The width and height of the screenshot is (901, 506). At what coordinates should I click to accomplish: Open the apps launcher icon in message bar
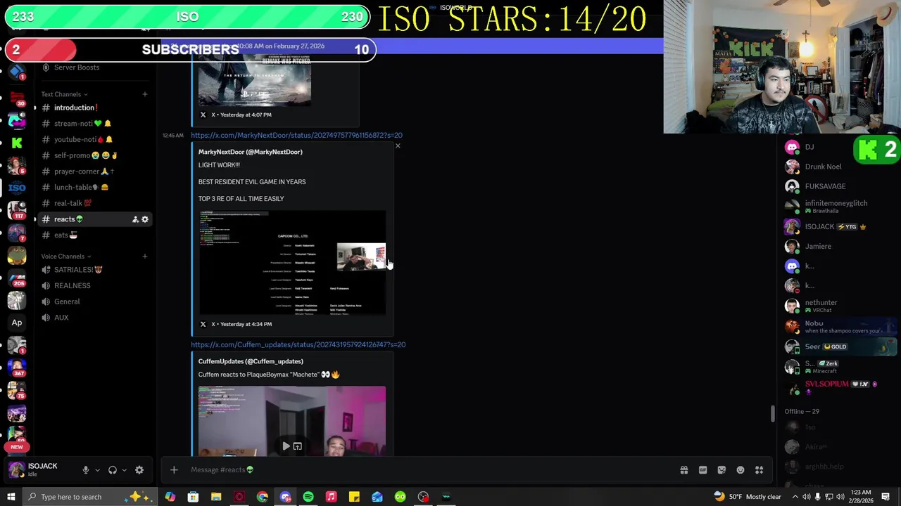pyautogui.click(x=760, y=470)
